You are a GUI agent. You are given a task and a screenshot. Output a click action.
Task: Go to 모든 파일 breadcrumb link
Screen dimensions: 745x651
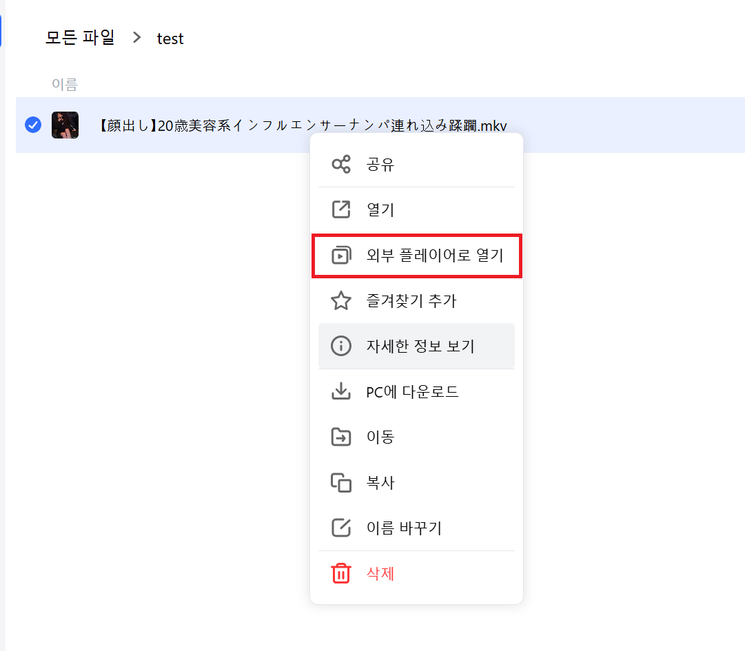(x=80, y=37)
